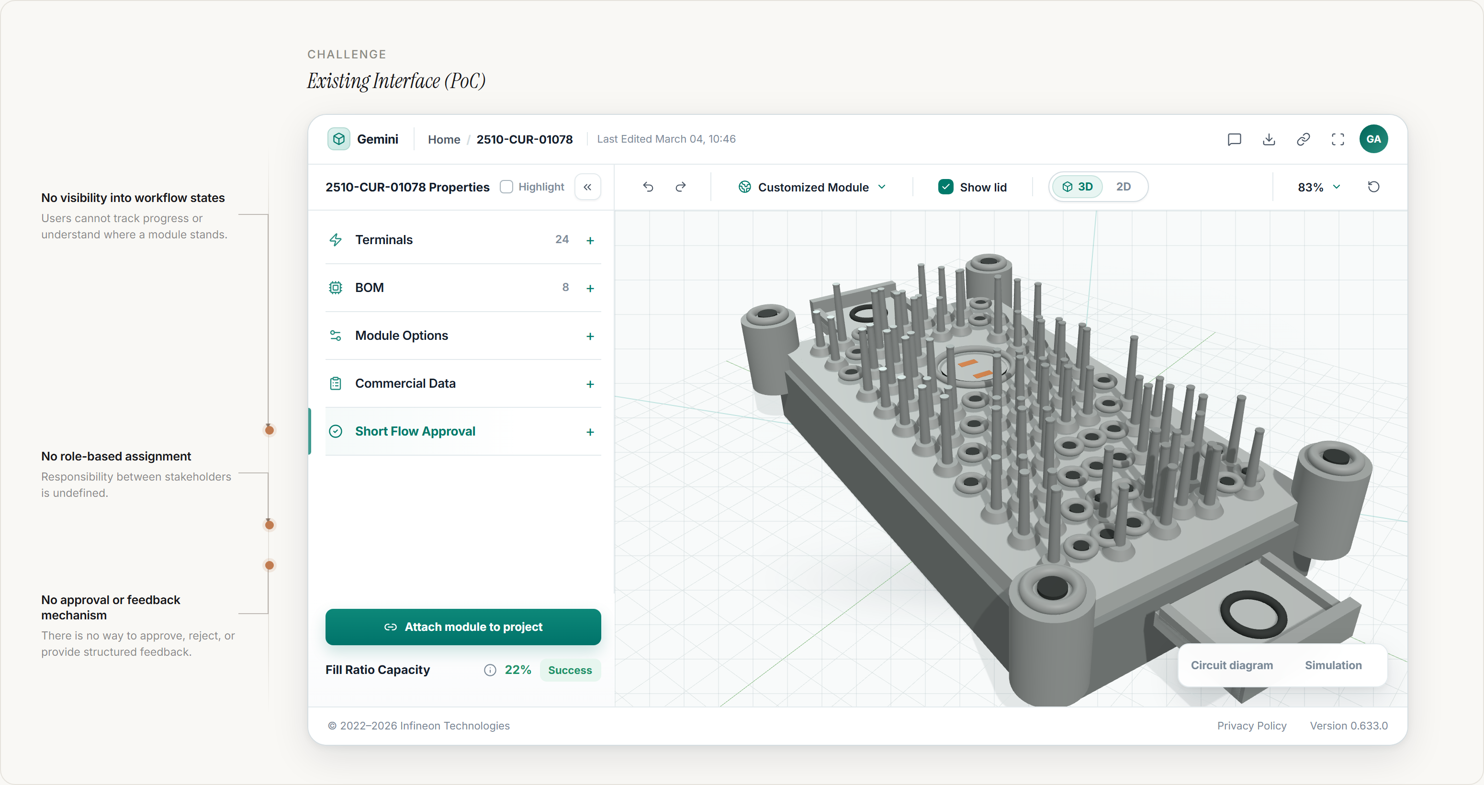Expand the Module Options section plus

pos(590,336)
